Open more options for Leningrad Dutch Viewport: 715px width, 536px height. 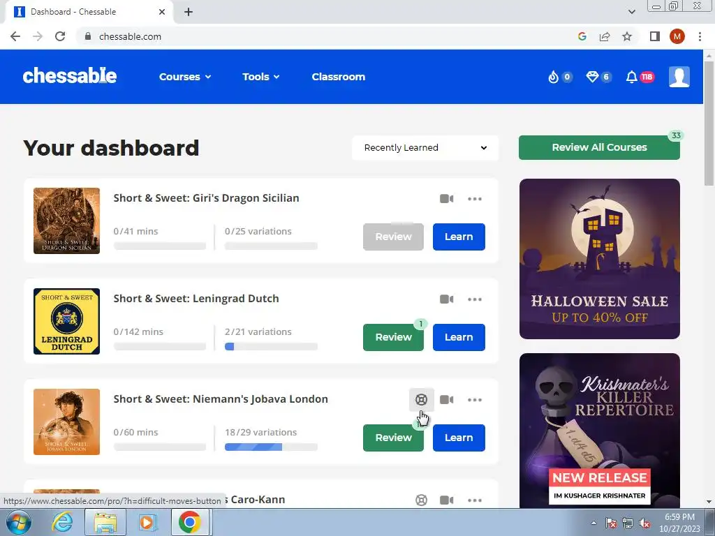click(x=475, y=299)
